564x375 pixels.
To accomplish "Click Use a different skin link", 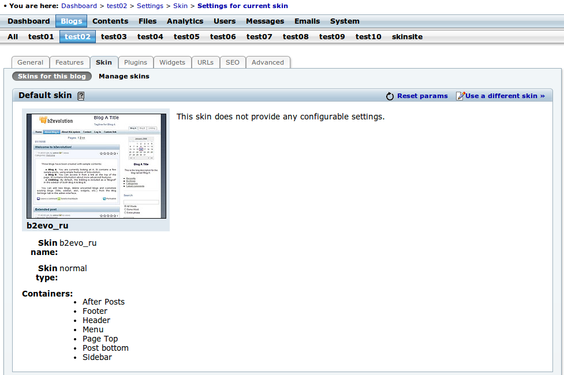I will pos(505,96).
